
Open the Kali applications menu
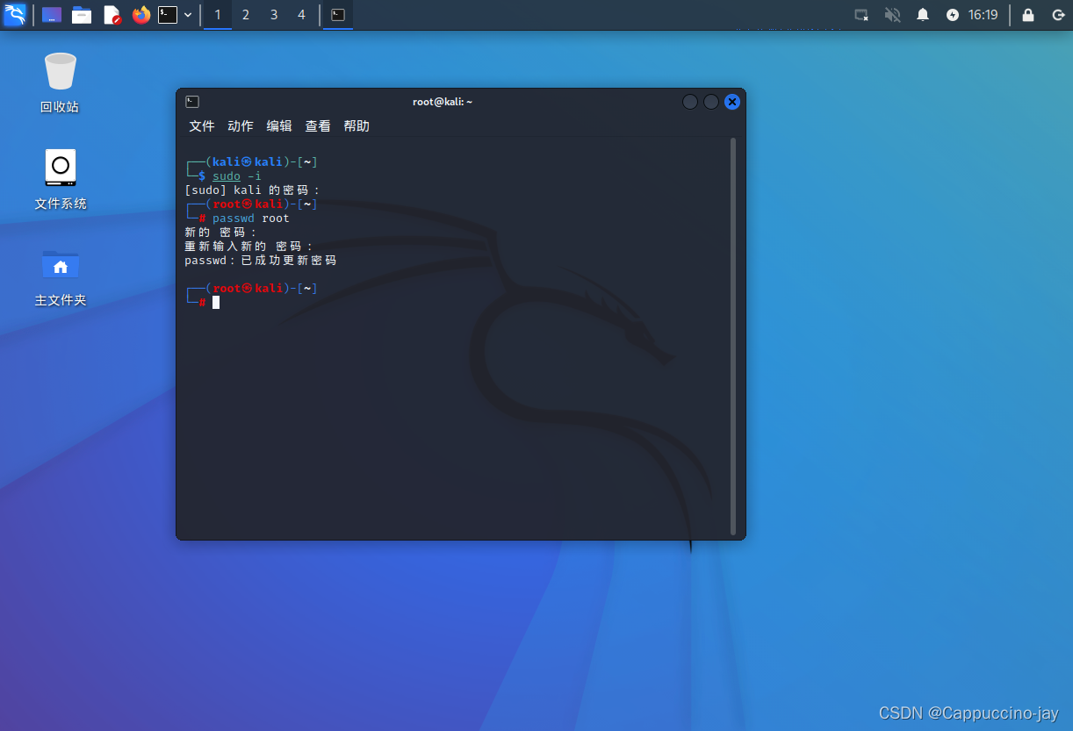(x=15, y=14)
